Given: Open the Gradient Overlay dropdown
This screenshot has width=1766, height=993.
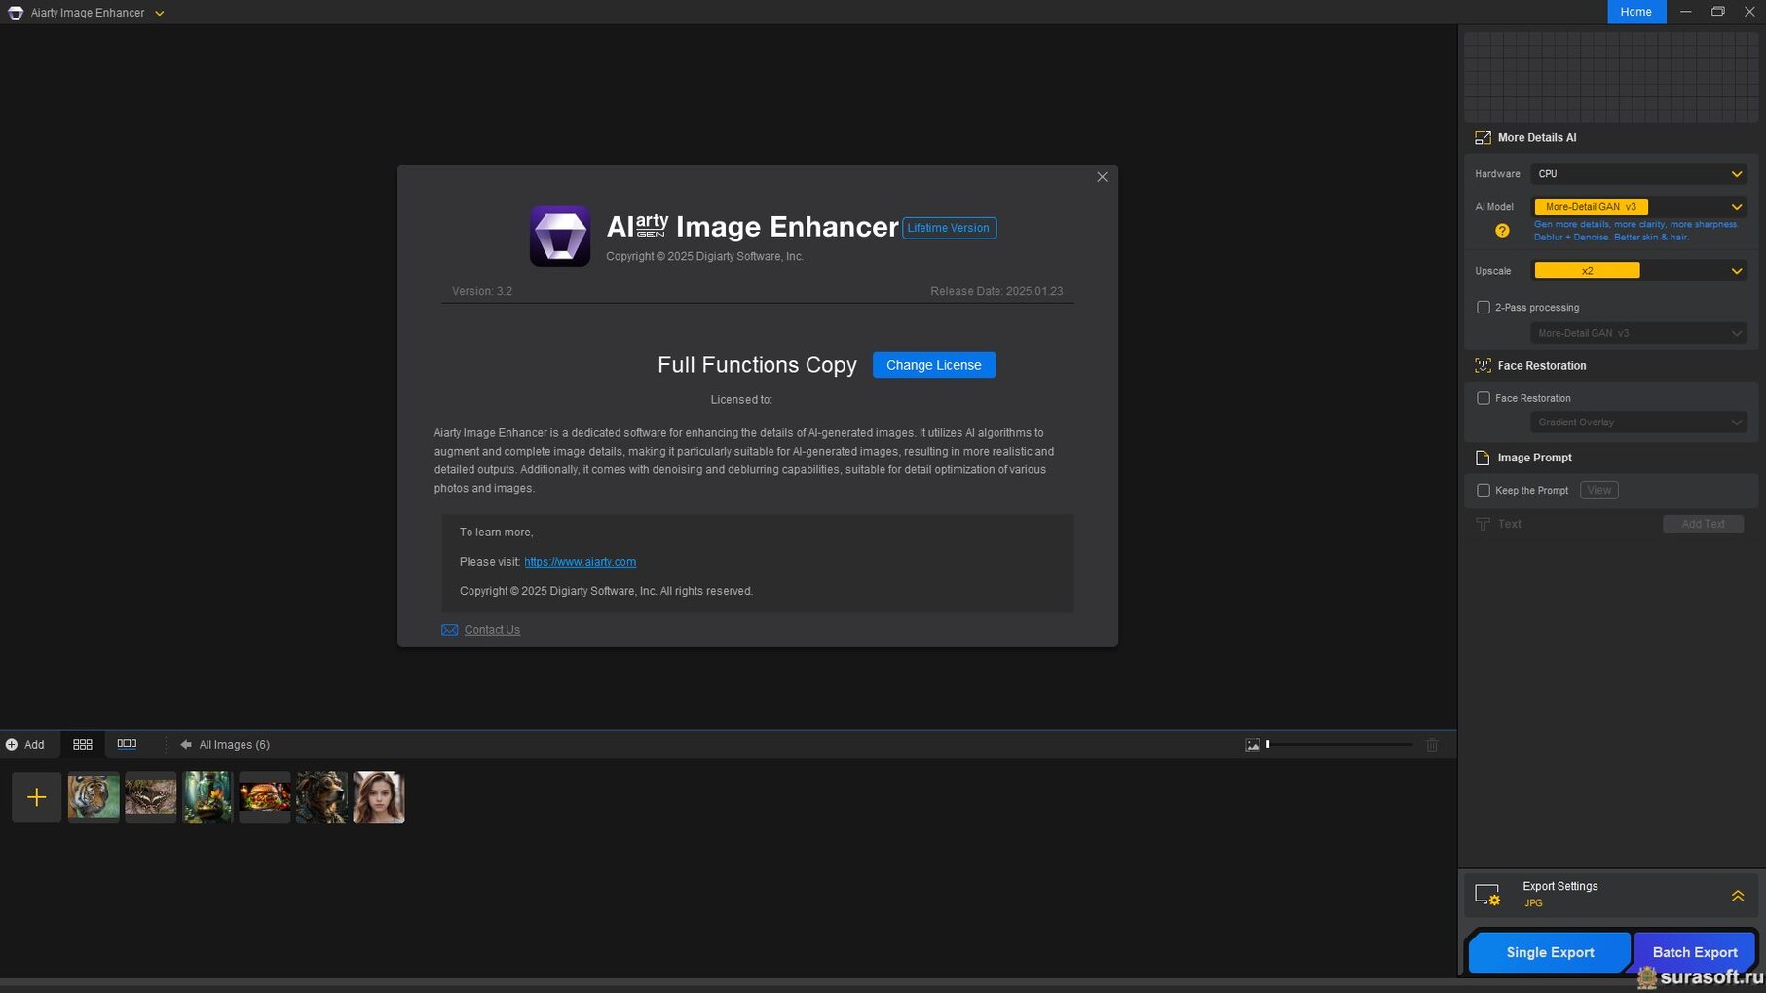Looking at the screenshot, I should 1638,423.
